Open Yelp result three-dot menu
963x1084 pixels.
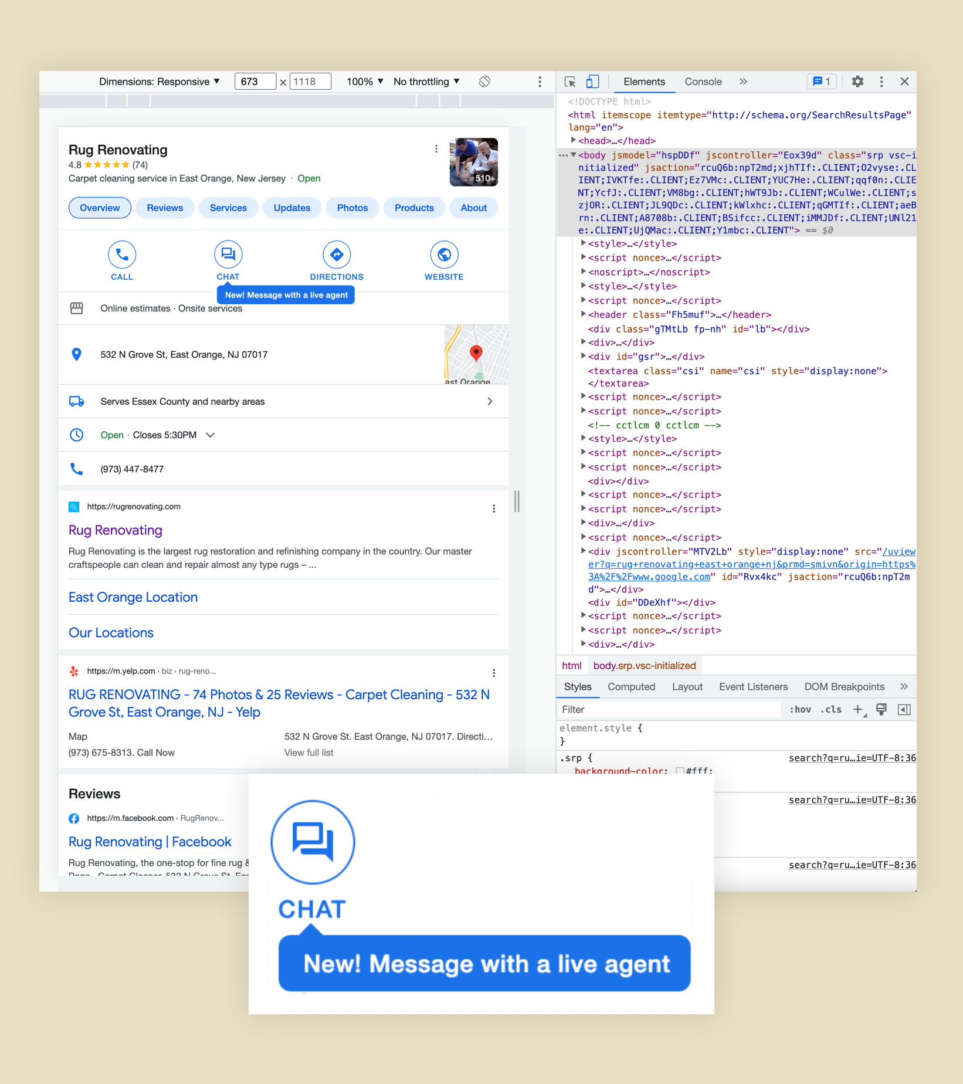pyautogui.click(x=494, y=673)
